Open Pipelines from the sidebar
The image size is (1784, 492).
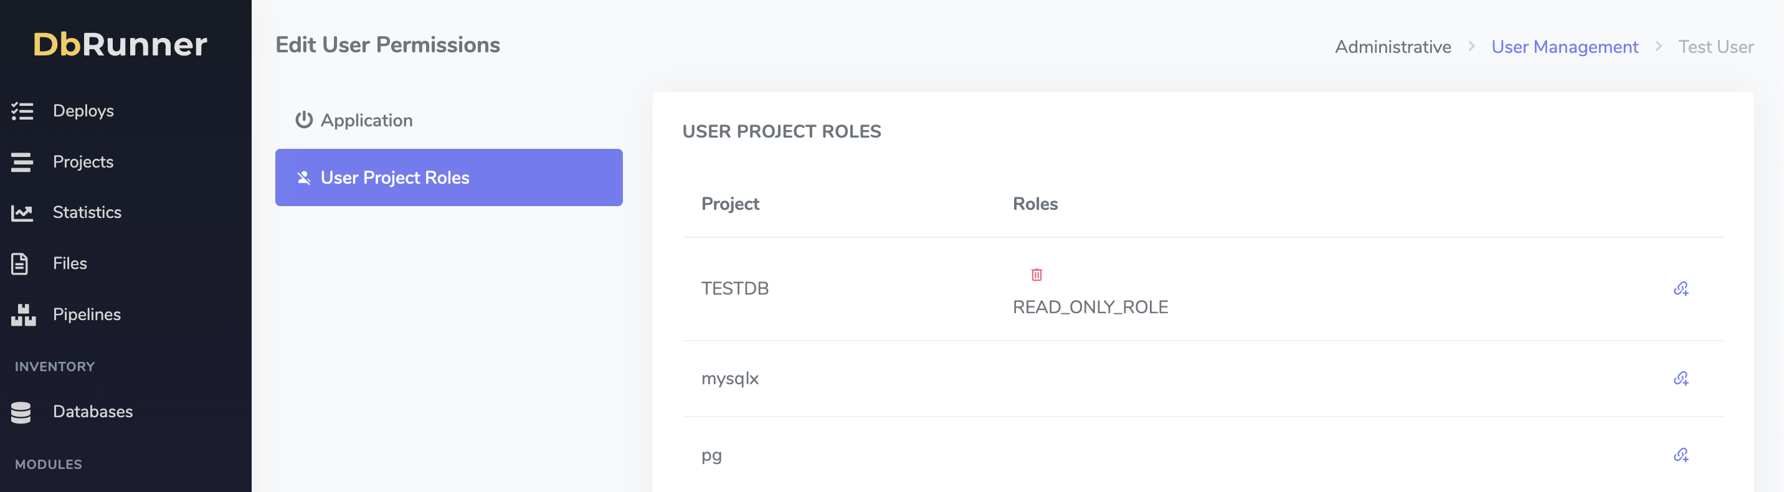coord(87,315)
